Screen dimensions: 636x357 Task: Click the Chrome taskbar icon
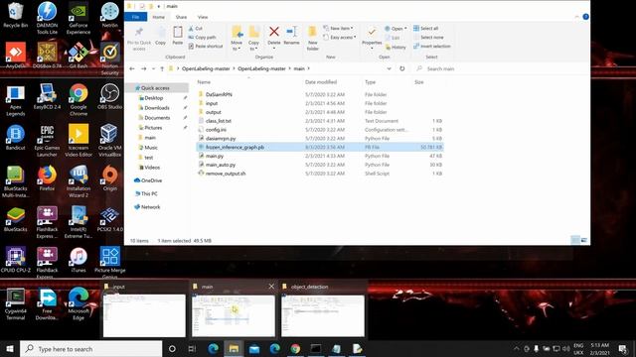[x=295, y=348]
